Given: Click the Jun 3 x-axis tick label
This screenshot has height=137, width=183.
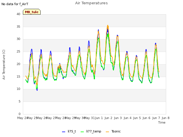Looking at the screenshot, I should click(118, 118).
